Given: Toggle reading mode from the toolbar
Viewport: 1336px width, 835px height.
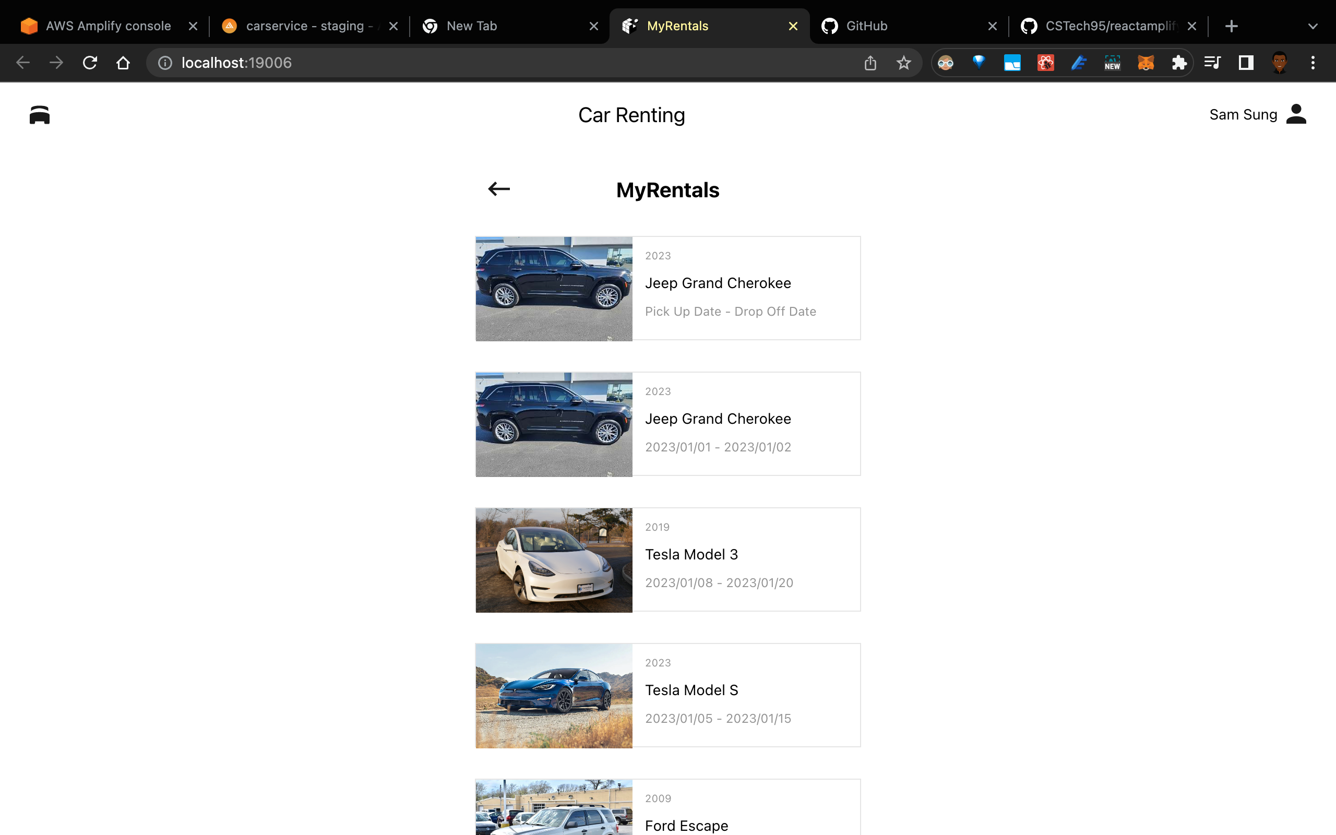Looking at the screenshot, I should (1245, 63).
